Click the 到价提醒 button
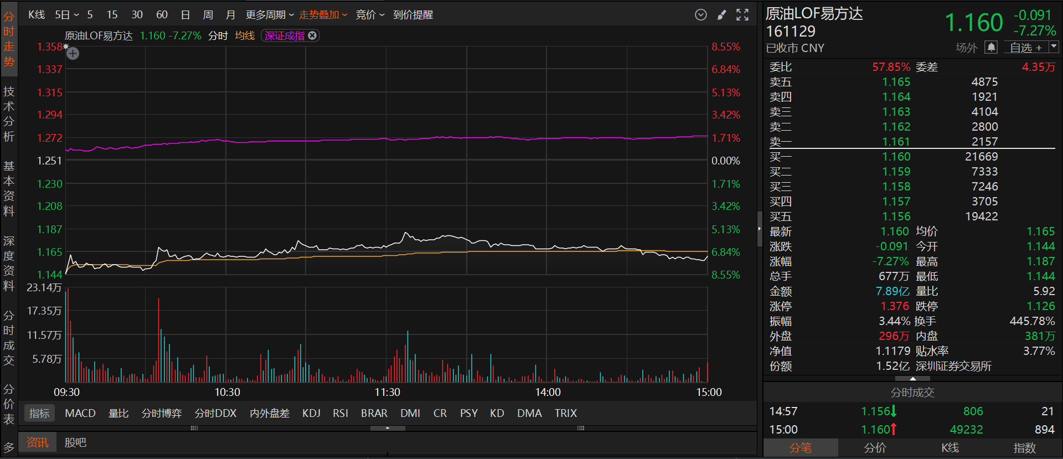Image resolution: width=1063 pixels, height=459 pixels. (x=413, y=15)
